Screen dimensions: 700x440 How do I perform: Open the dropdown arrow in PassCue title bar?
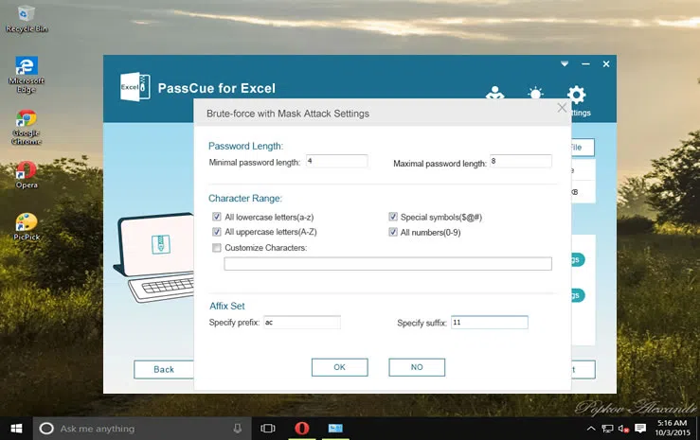pyautogui.click(x=565, y=63)
